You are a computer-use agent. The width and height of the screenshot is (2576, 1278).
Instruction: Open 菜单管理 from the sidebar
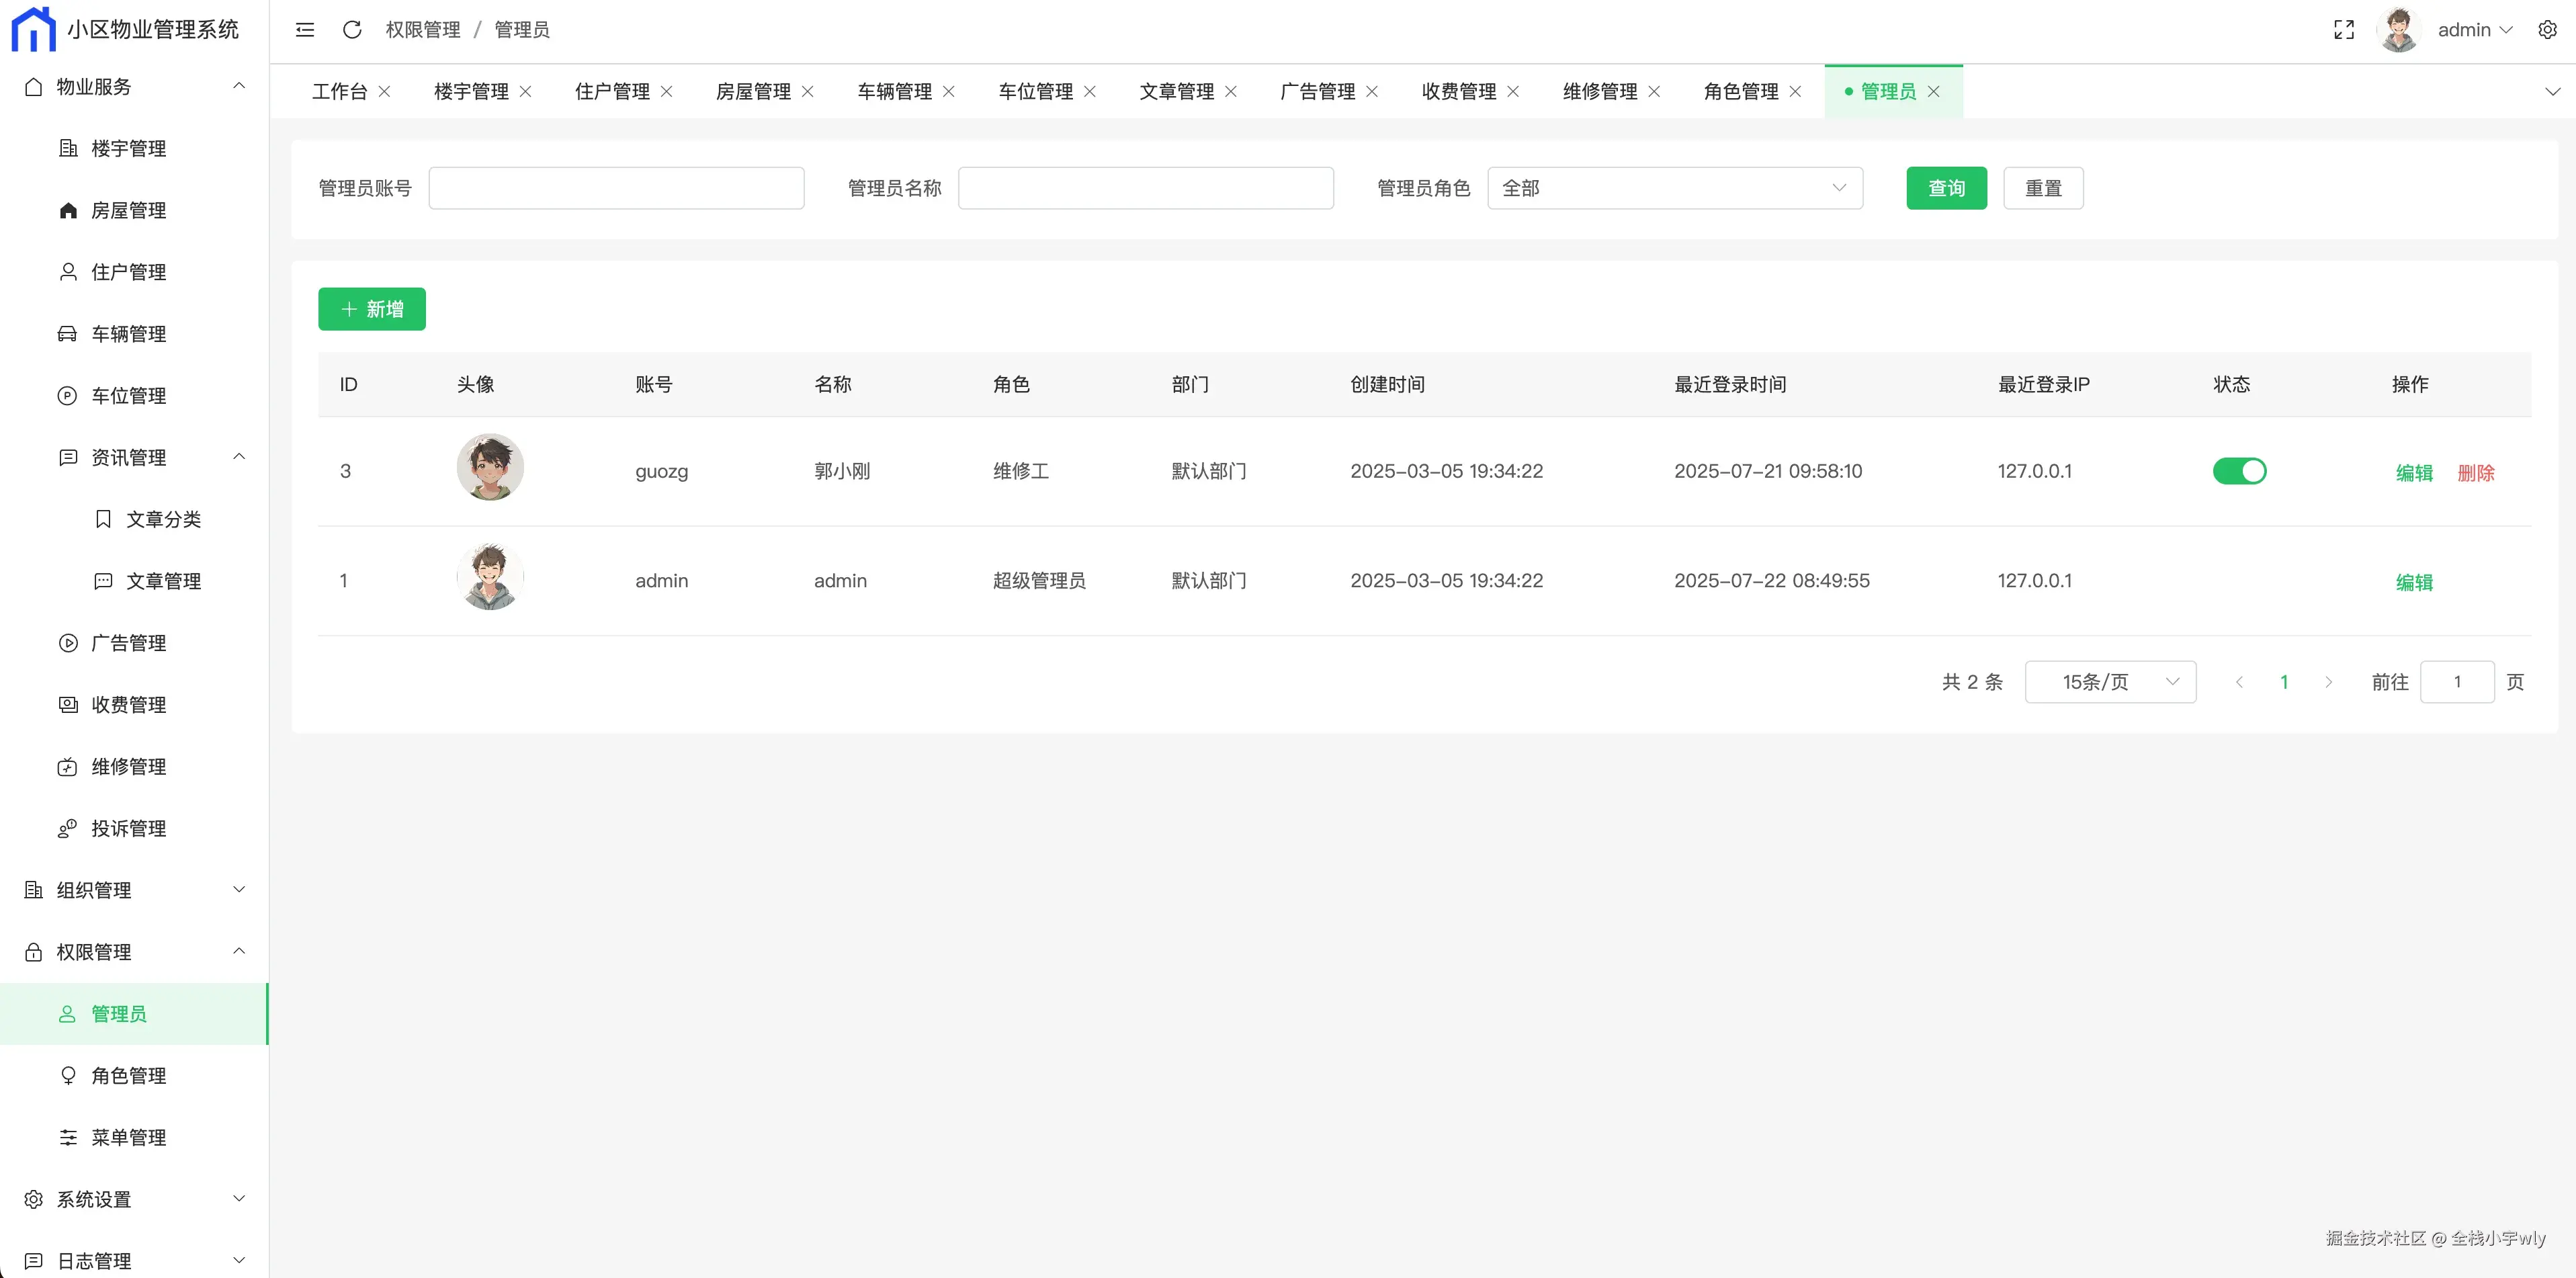click(x=128, y=1137)
